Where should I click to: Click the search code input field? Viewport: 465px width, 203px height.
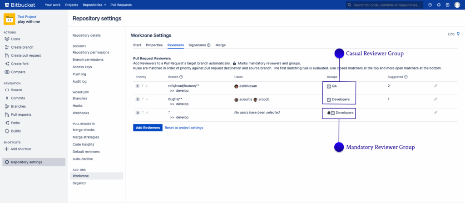coord(386,5)
